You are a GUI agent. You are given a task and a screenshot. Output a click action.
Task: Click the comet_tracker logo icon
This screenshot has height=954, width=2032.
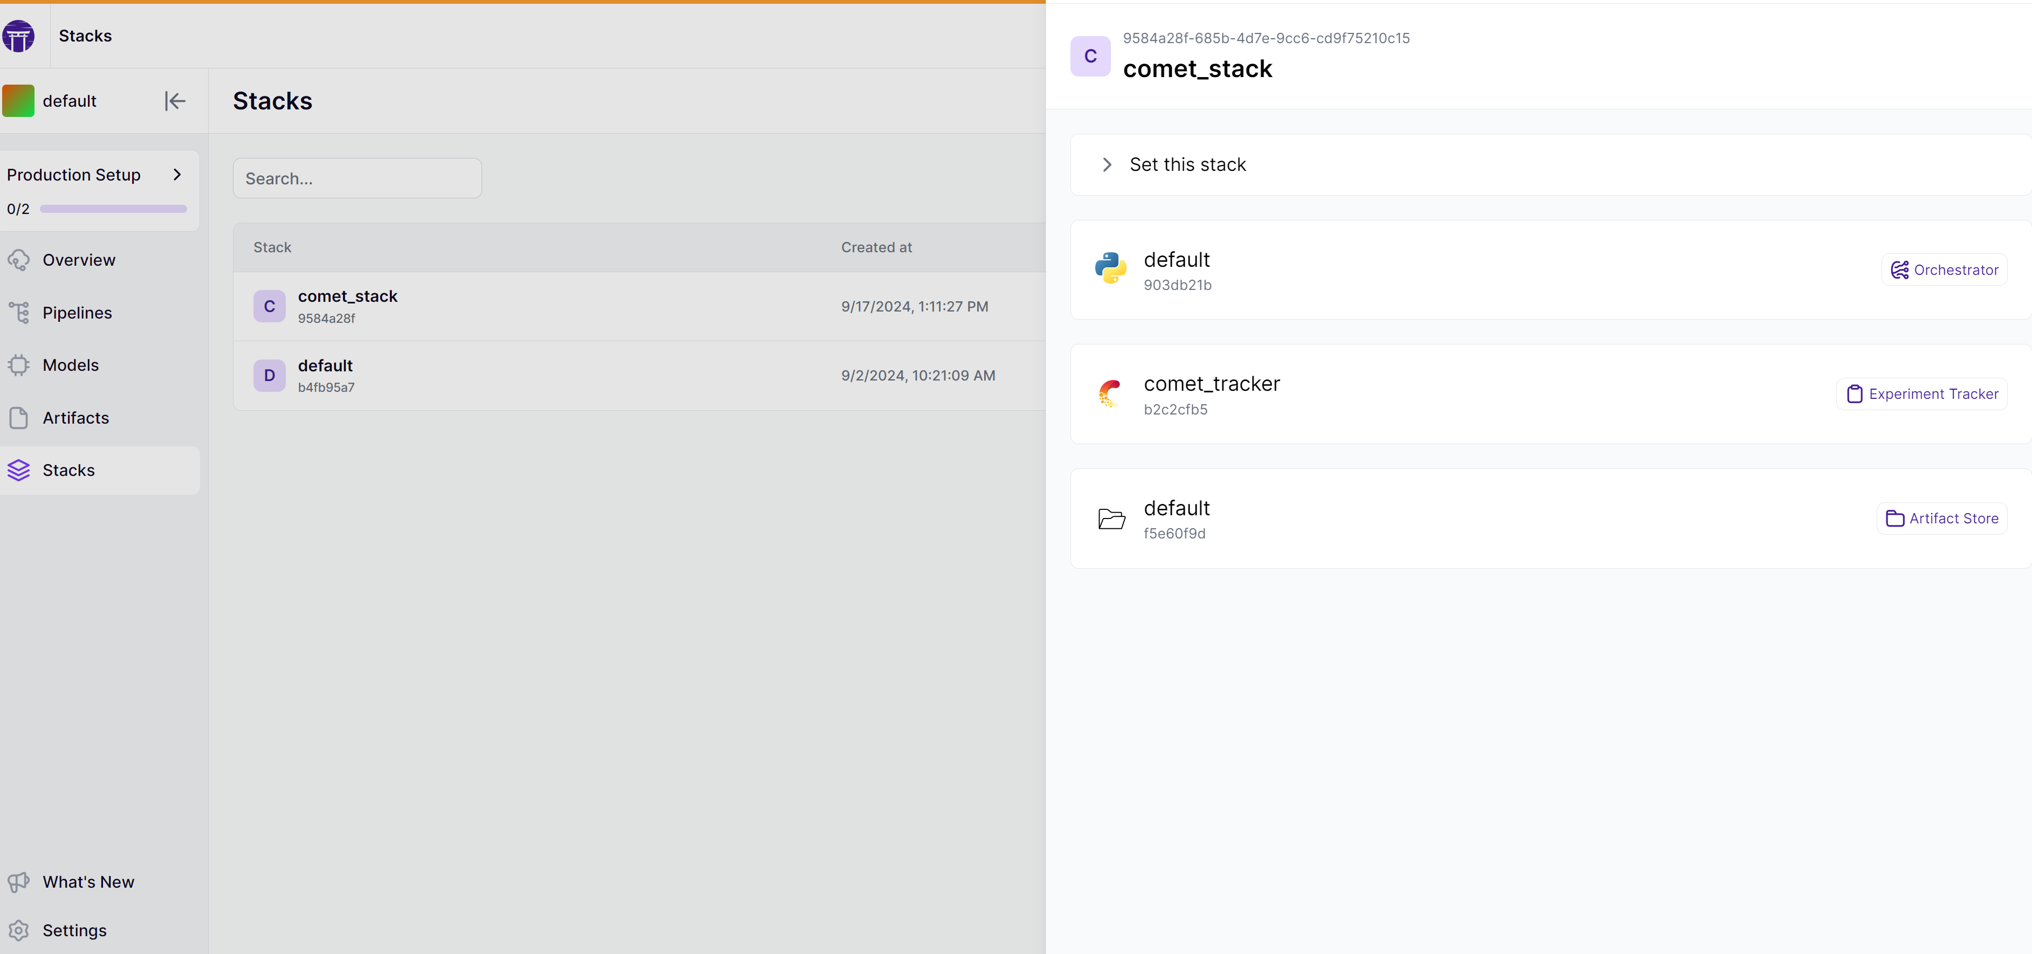pyautogui.click(x=1111, y=393)
